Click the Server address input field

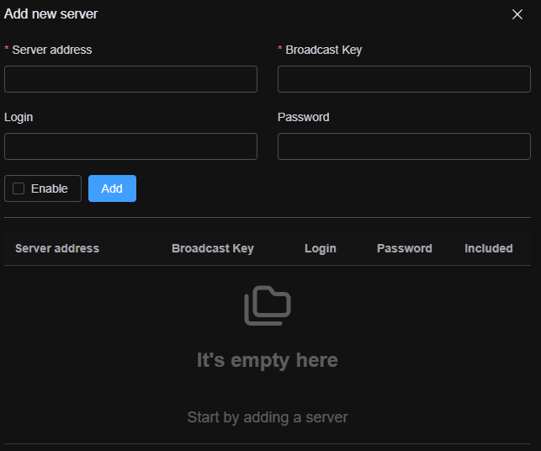coord(130,79)
